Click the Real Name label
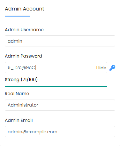The height and width of the screenshot is (146, 120). point(17,94)
